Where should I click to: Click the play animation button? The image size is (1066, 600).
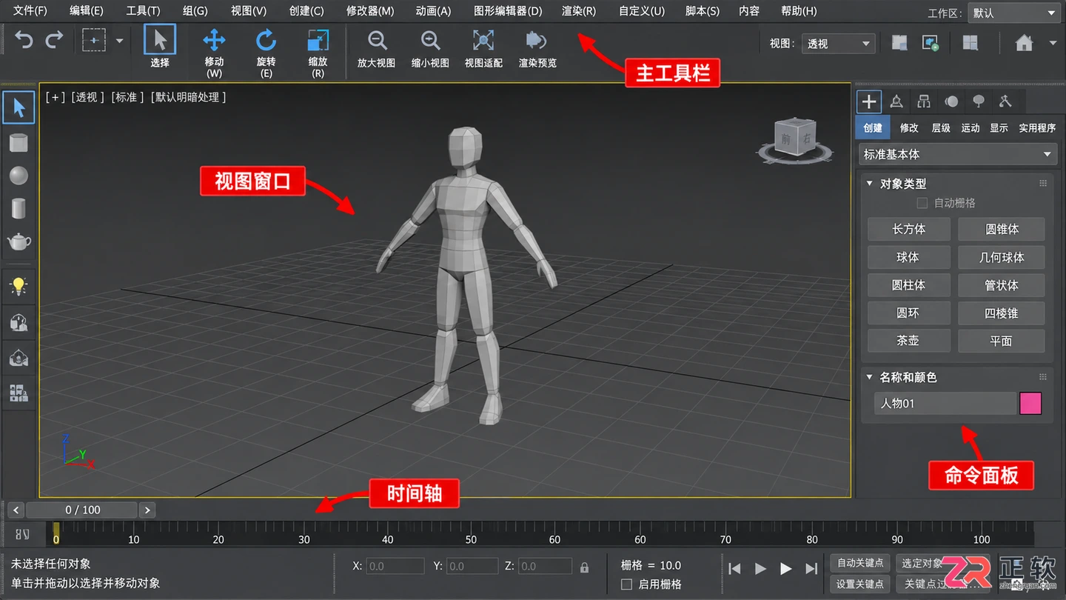tap(786, 569)
